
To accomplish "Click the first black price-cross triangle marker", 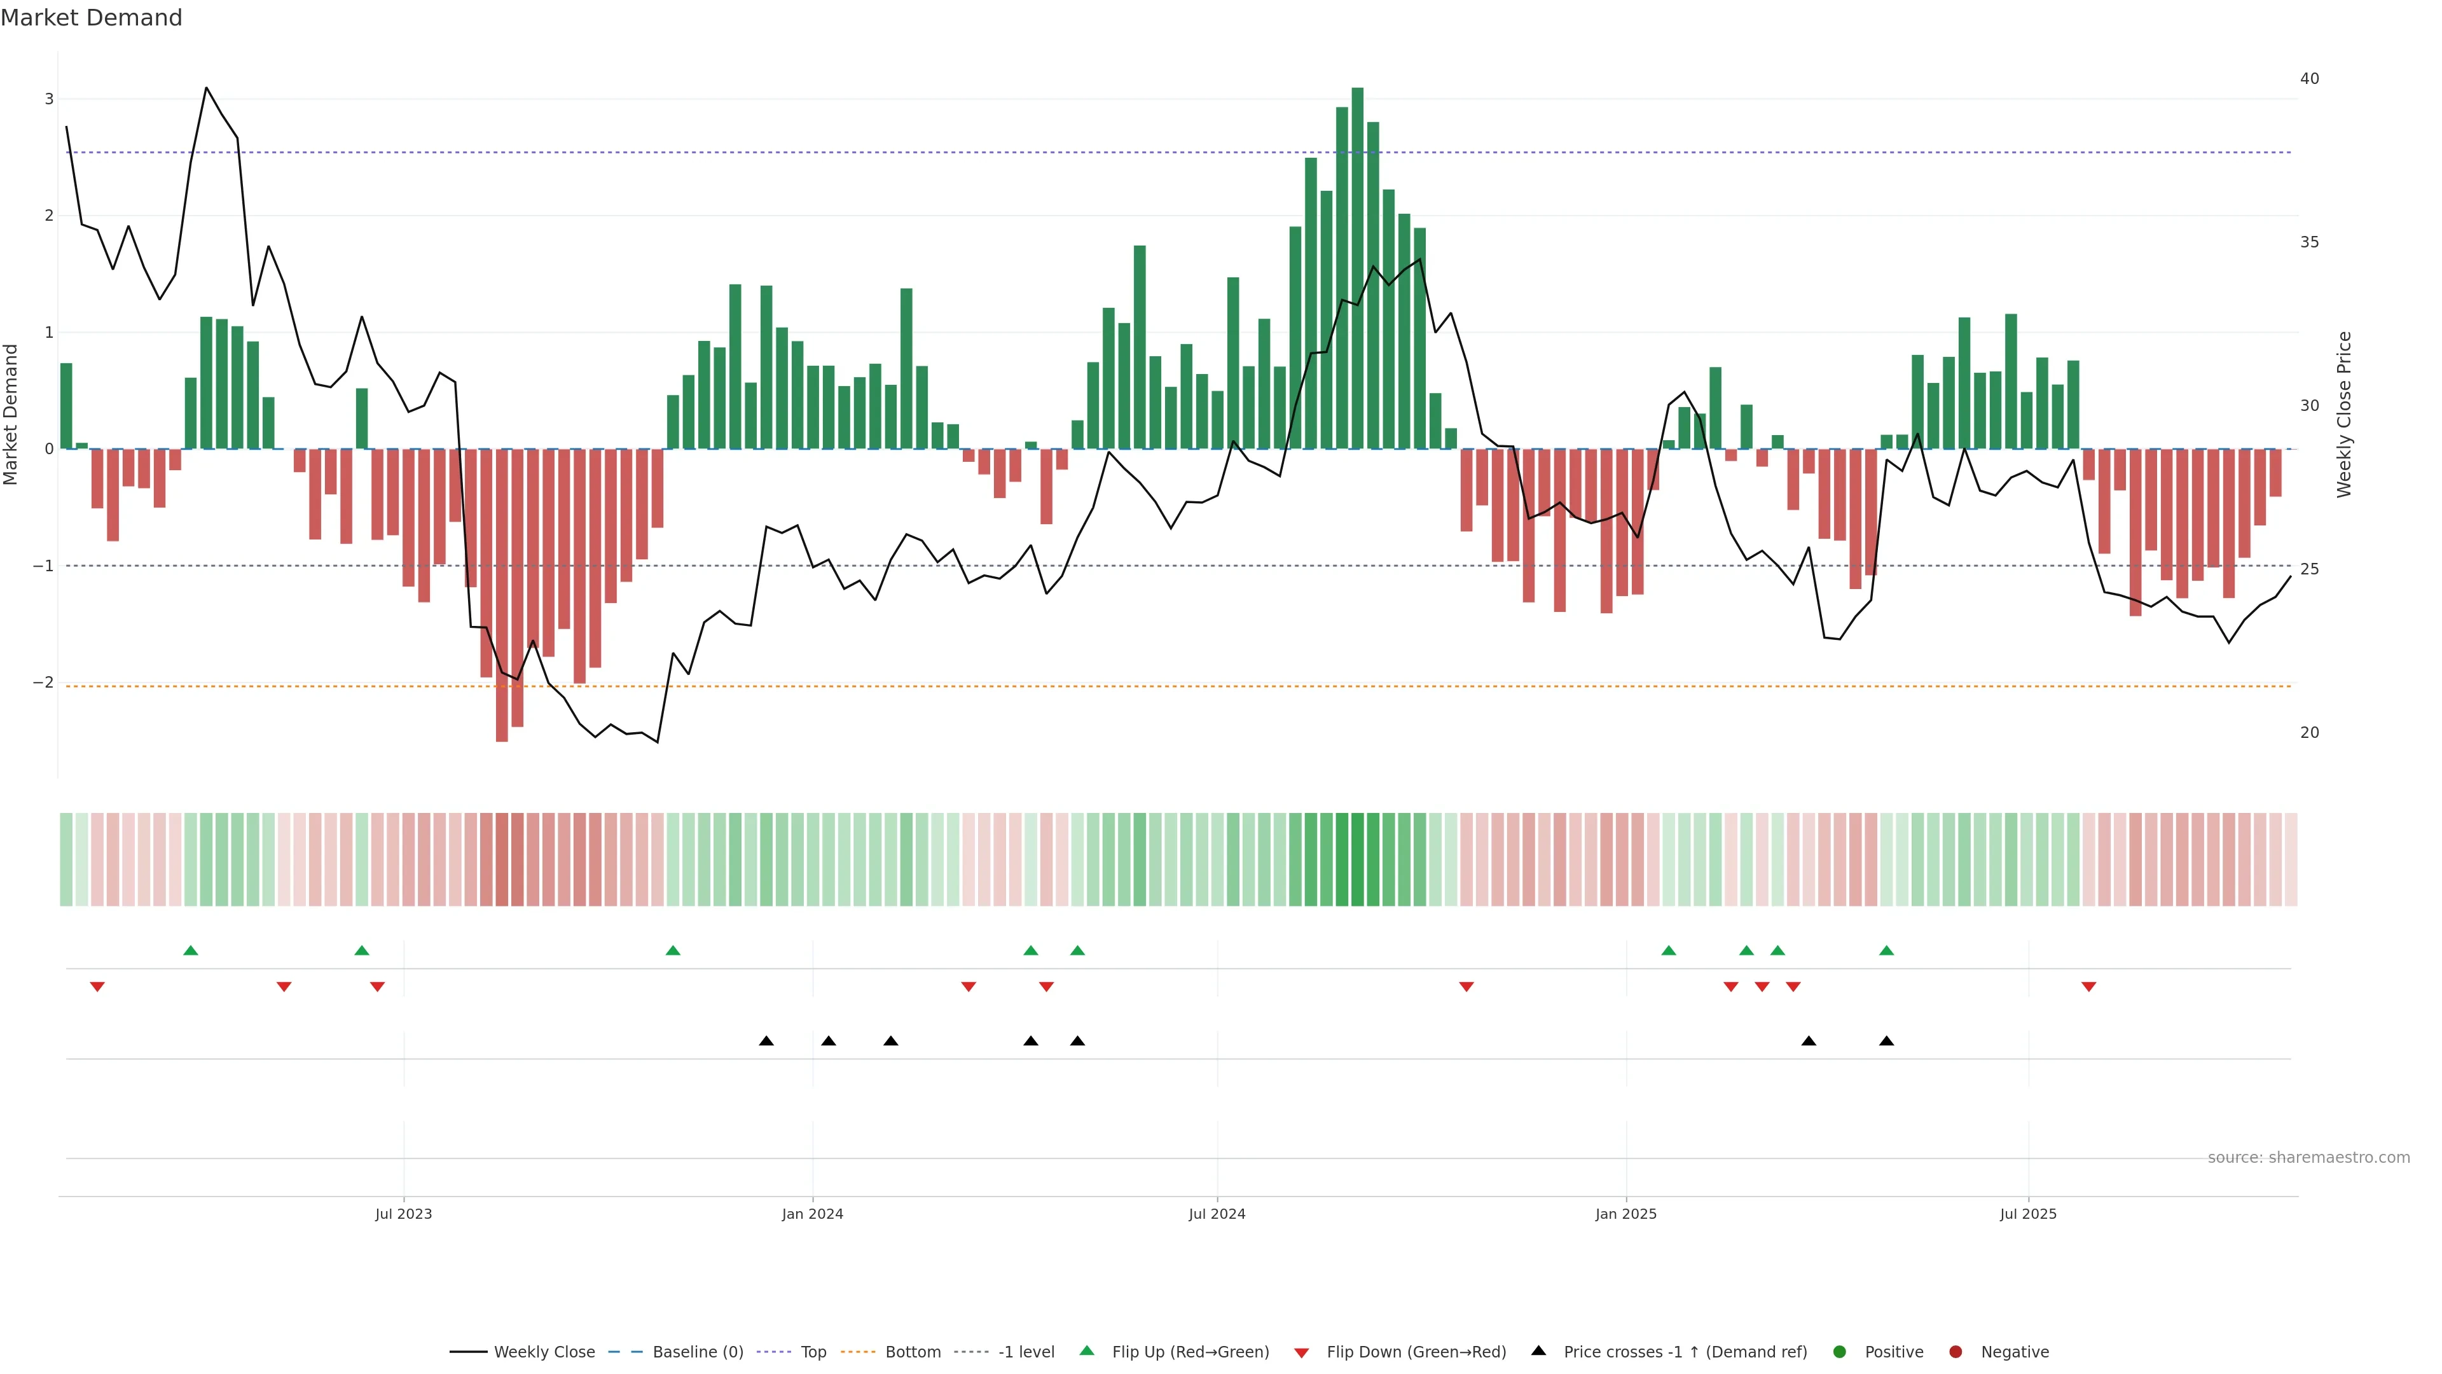I will pos(766,1041).
